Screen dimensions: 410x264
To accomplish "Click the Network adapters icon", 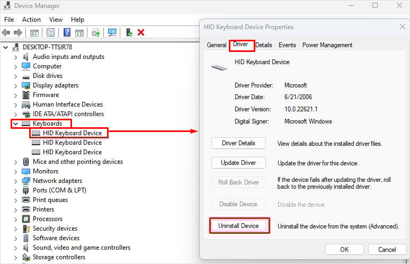I will coord(26,181).
